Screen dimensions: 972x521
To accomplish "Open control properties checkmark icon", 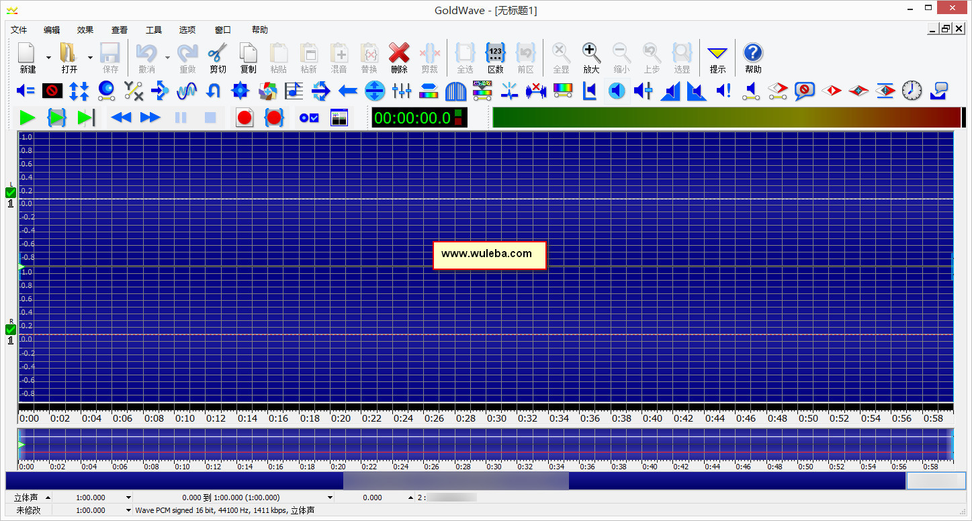I will (x=309, y=118).
